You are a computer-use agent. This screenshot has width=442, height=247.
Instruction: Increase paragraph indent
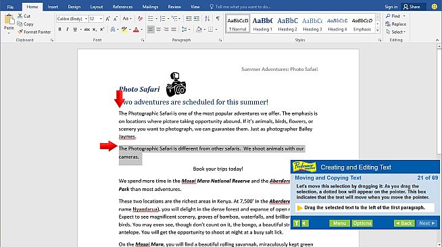coord(197,19)
